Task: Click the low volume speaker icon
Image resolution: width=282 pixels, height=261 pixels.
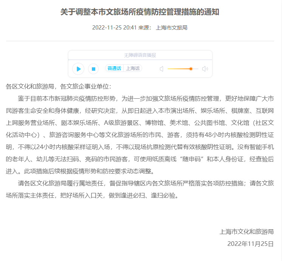Action: click(161, 69)
